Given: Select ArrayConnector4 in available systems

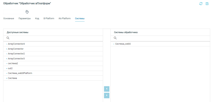Looking at the screenshot, I should 16,44.
